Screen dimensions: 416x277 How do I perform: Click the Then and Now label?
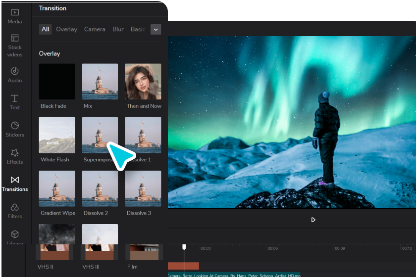point(144,106)
